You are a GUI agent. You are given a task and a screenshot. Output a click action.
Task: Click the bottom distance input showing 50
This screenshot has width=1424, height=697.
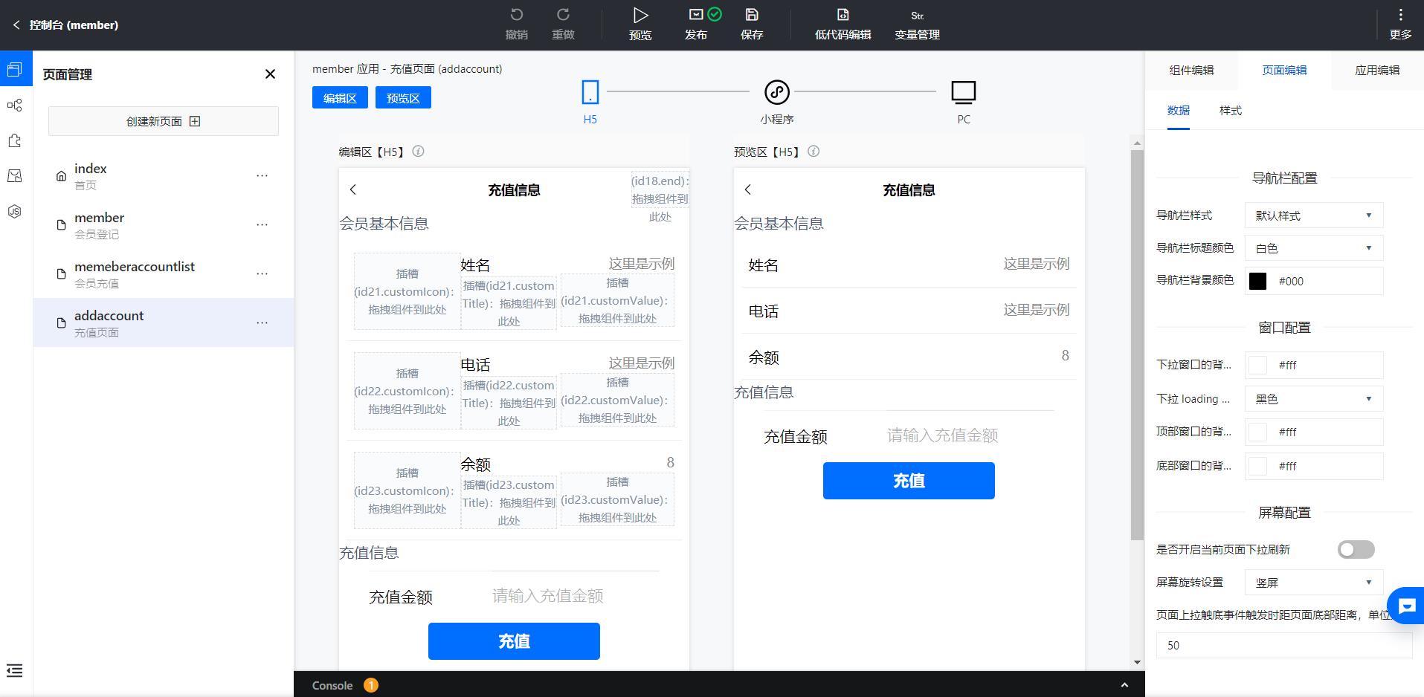tap(1284, 645)
